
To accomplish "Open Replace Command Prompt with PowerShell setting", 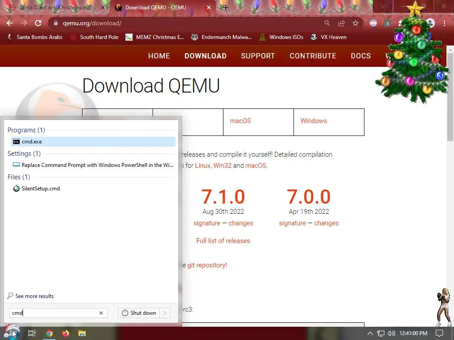I will [x=93, y=165].
